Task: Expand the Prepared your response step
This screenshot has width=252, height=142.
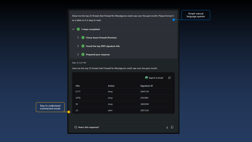Action: tap(78, 54)
